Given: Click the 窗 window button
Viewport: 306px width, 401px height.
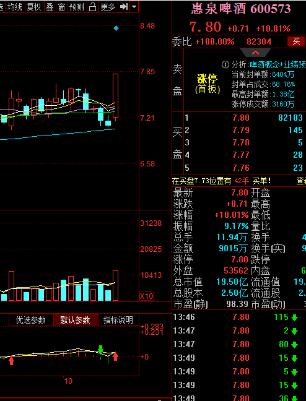Looking at the screenshot, I should coord(61,7).
